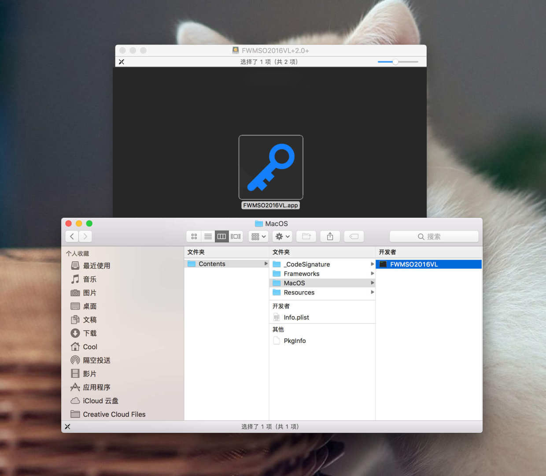Select the Resources folder
This screenshot has height=476, width=546.
coord(322,292)
